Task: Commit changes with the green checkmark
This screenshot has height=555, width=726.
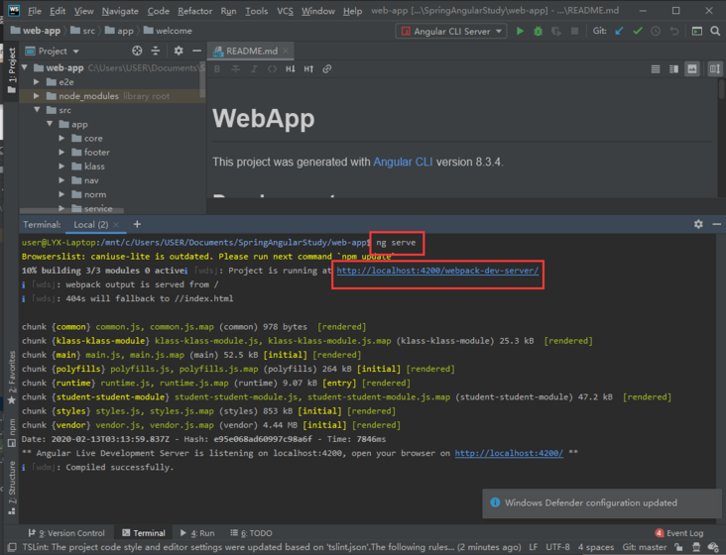Action: (638, 31)
